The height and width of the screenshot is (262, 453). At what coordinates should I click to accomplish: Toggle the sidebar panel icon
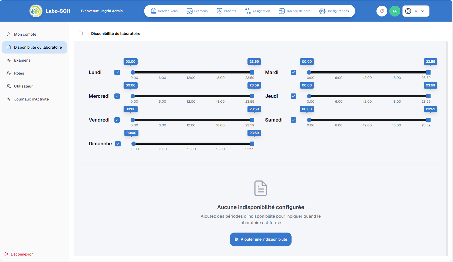pyautogui.click(x=81, y=33)
